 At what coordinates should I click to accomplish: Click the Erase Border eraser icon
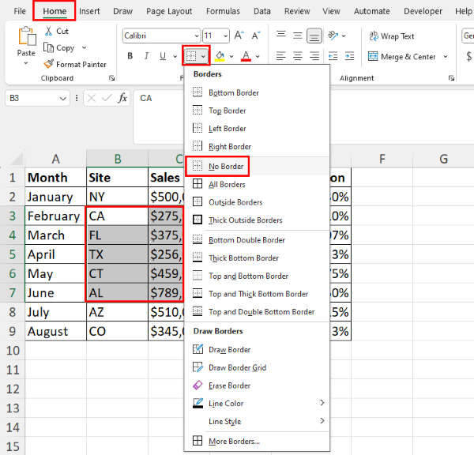(x=197, y=385)
